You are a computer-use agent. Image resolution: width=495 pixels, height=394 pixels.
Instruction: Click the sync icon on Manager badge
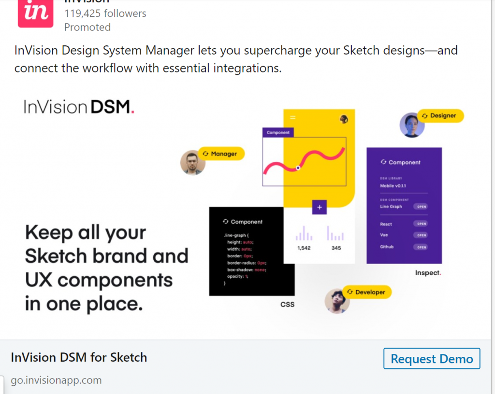click(205, 154)
